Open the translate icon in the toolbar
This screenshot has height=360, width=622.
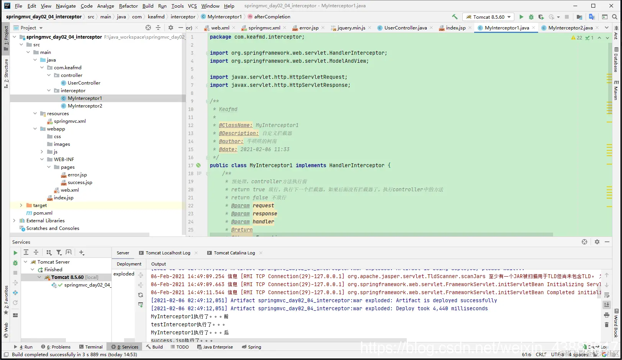592,17
